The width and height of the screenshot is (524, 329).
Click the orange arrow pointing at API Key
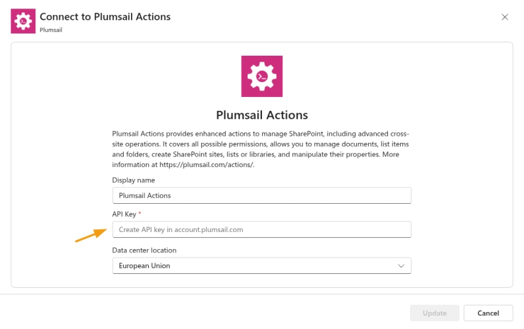pos(90,234)
